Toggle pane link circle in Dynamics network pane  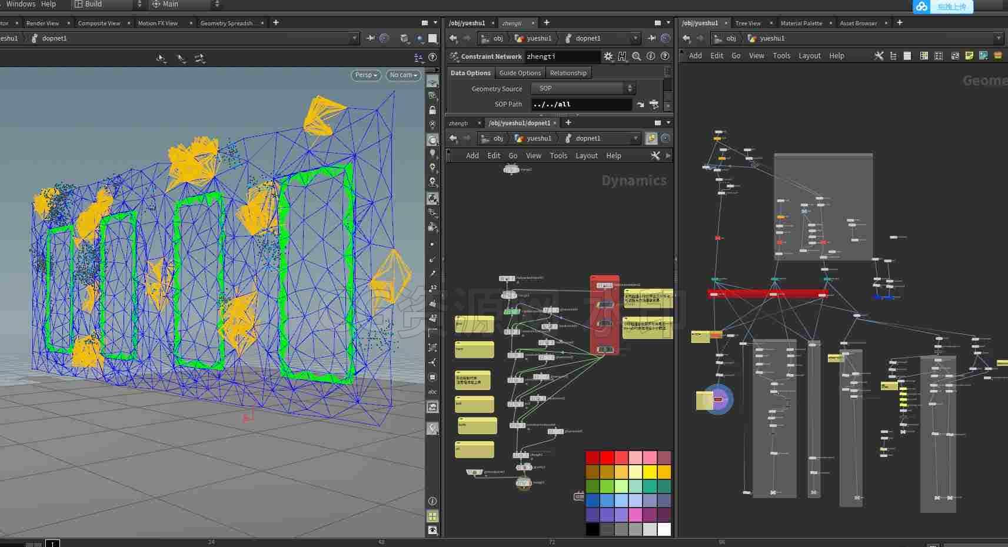(666, 138)
